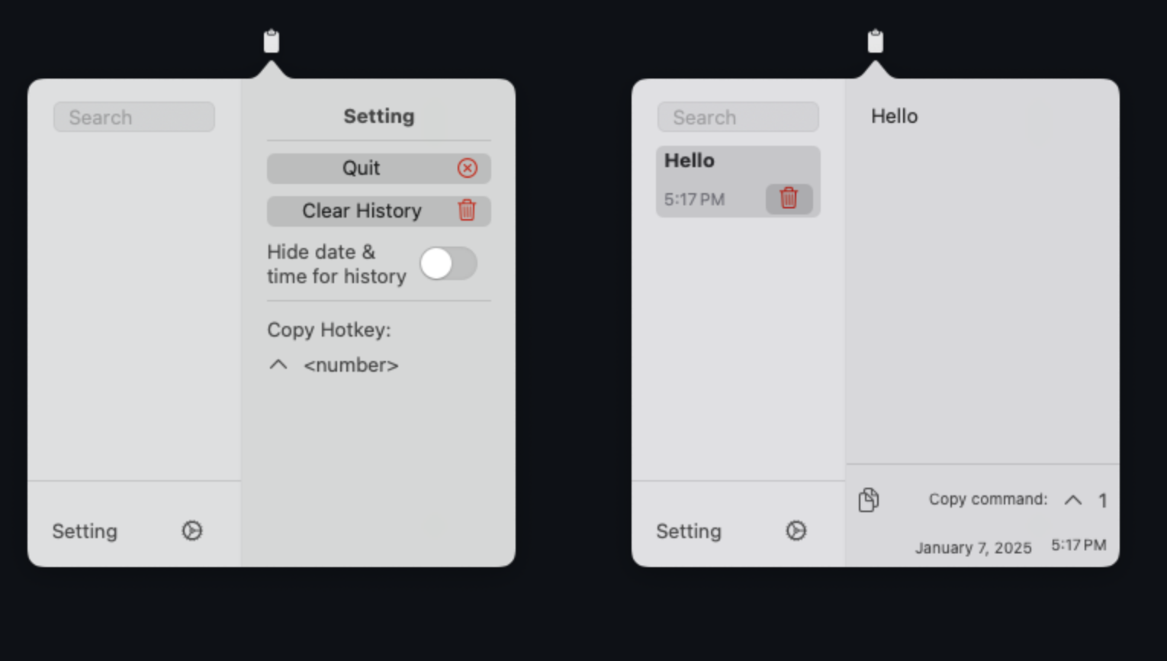Click the caret symbol under Copy Hotkey
Viewport: 1167px width, 661px height.
pos(278,365)
